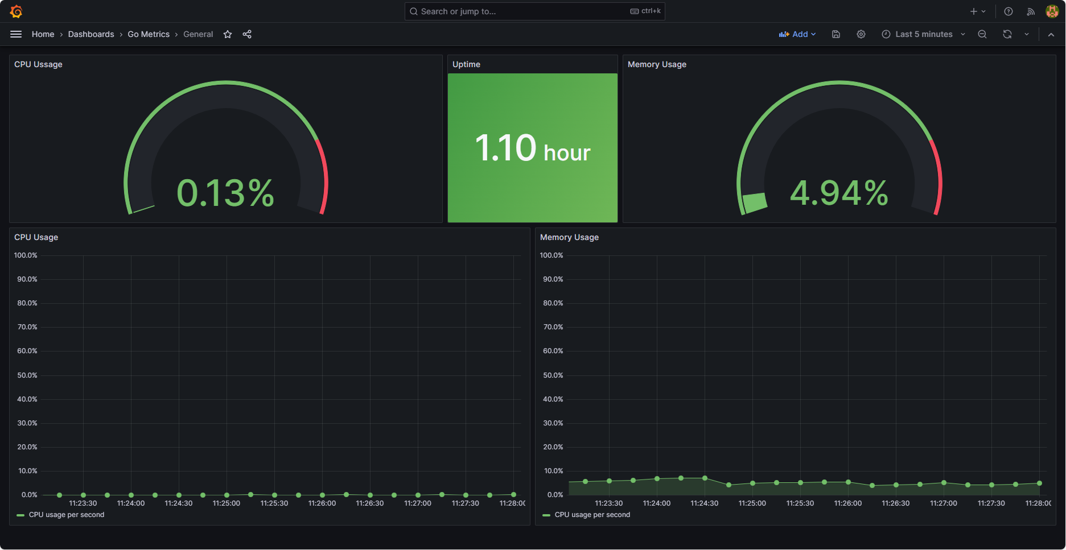Click the 1.10 hour uptime stat
Image resolution: width=1066 pixels, height=550 pixels.
pyautogui.click(x=533, y=148)
